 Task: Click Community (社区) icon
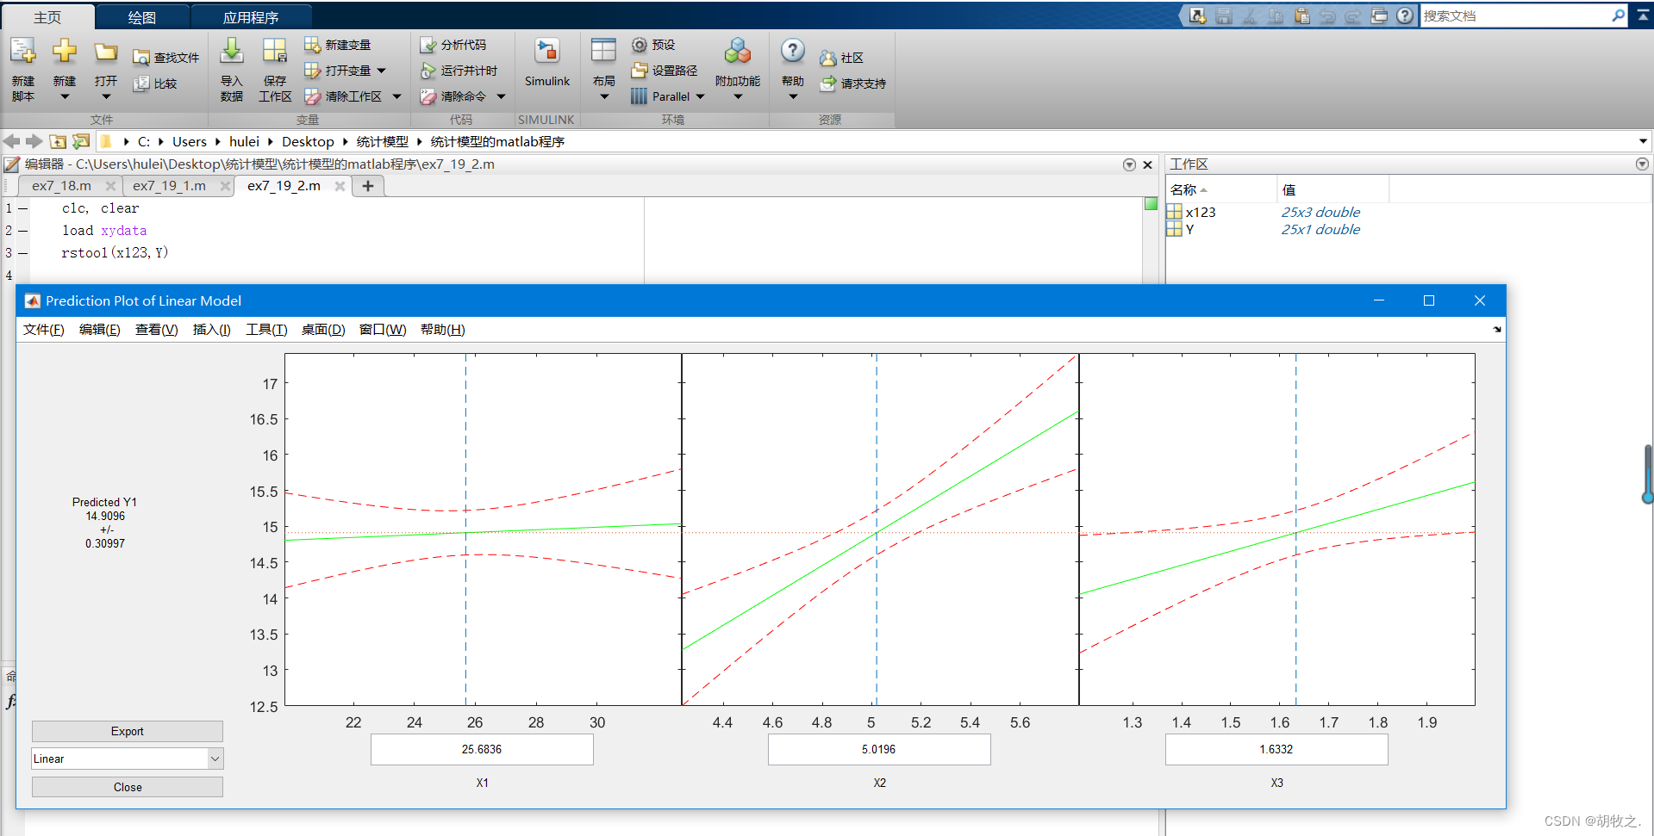[x=828, y=58]
